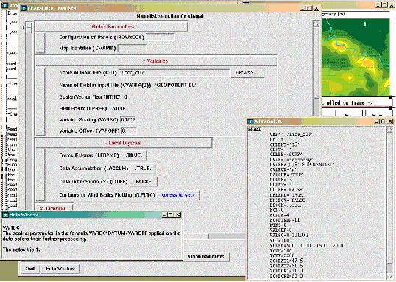Collapse the Local Logicals section
Image resolution: width=396 pixels, height=282 pixels.
(x=124, y=143)
